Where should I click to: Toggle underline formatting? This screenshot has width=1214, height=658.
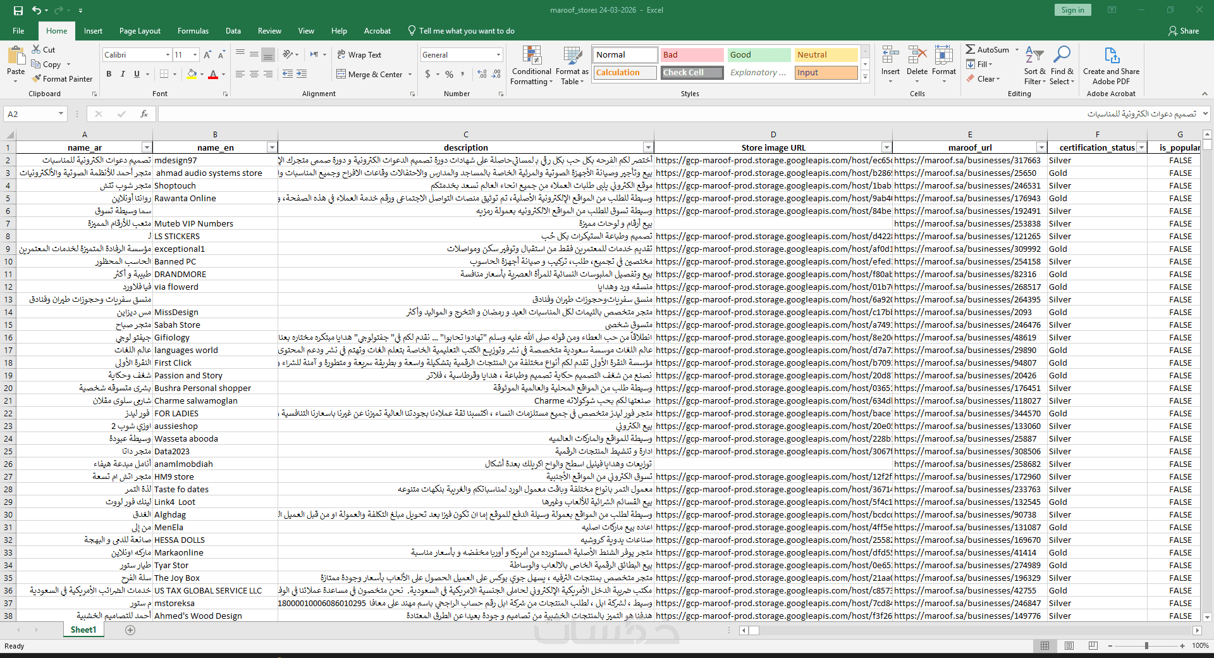(137, 74)
